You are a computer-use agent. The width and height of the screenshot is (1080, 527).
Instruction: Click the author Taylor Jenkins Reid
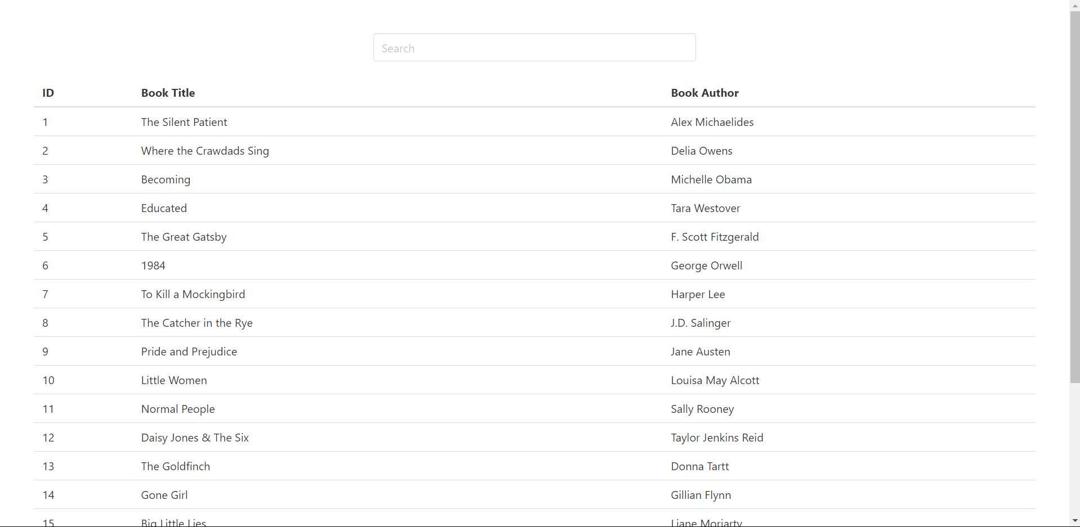tap(717, 438)
